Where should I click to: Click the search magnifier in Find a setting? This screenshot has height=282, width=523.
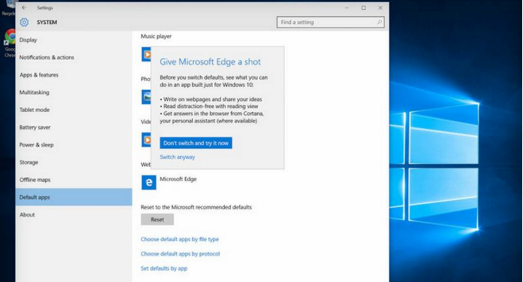pyautogui.click(x=380, y=23)
